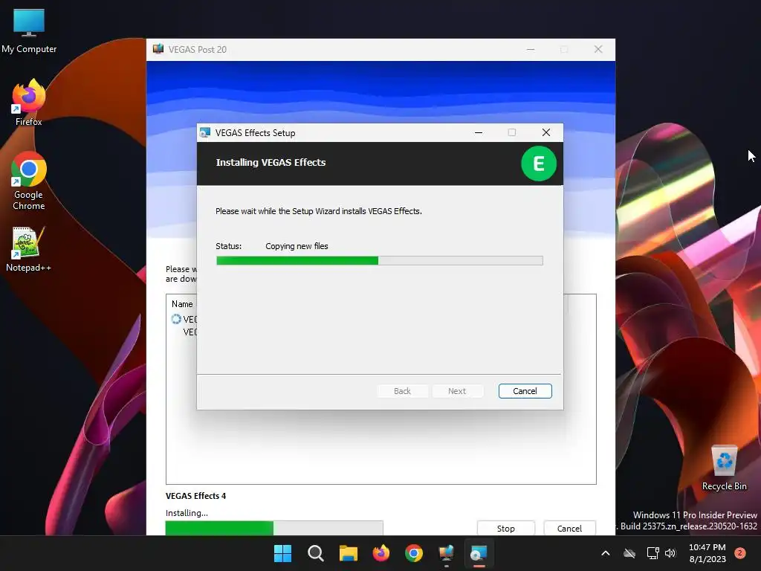Open the Recycle Bin on desktop

pyautogui.click(x=724, y=468)
